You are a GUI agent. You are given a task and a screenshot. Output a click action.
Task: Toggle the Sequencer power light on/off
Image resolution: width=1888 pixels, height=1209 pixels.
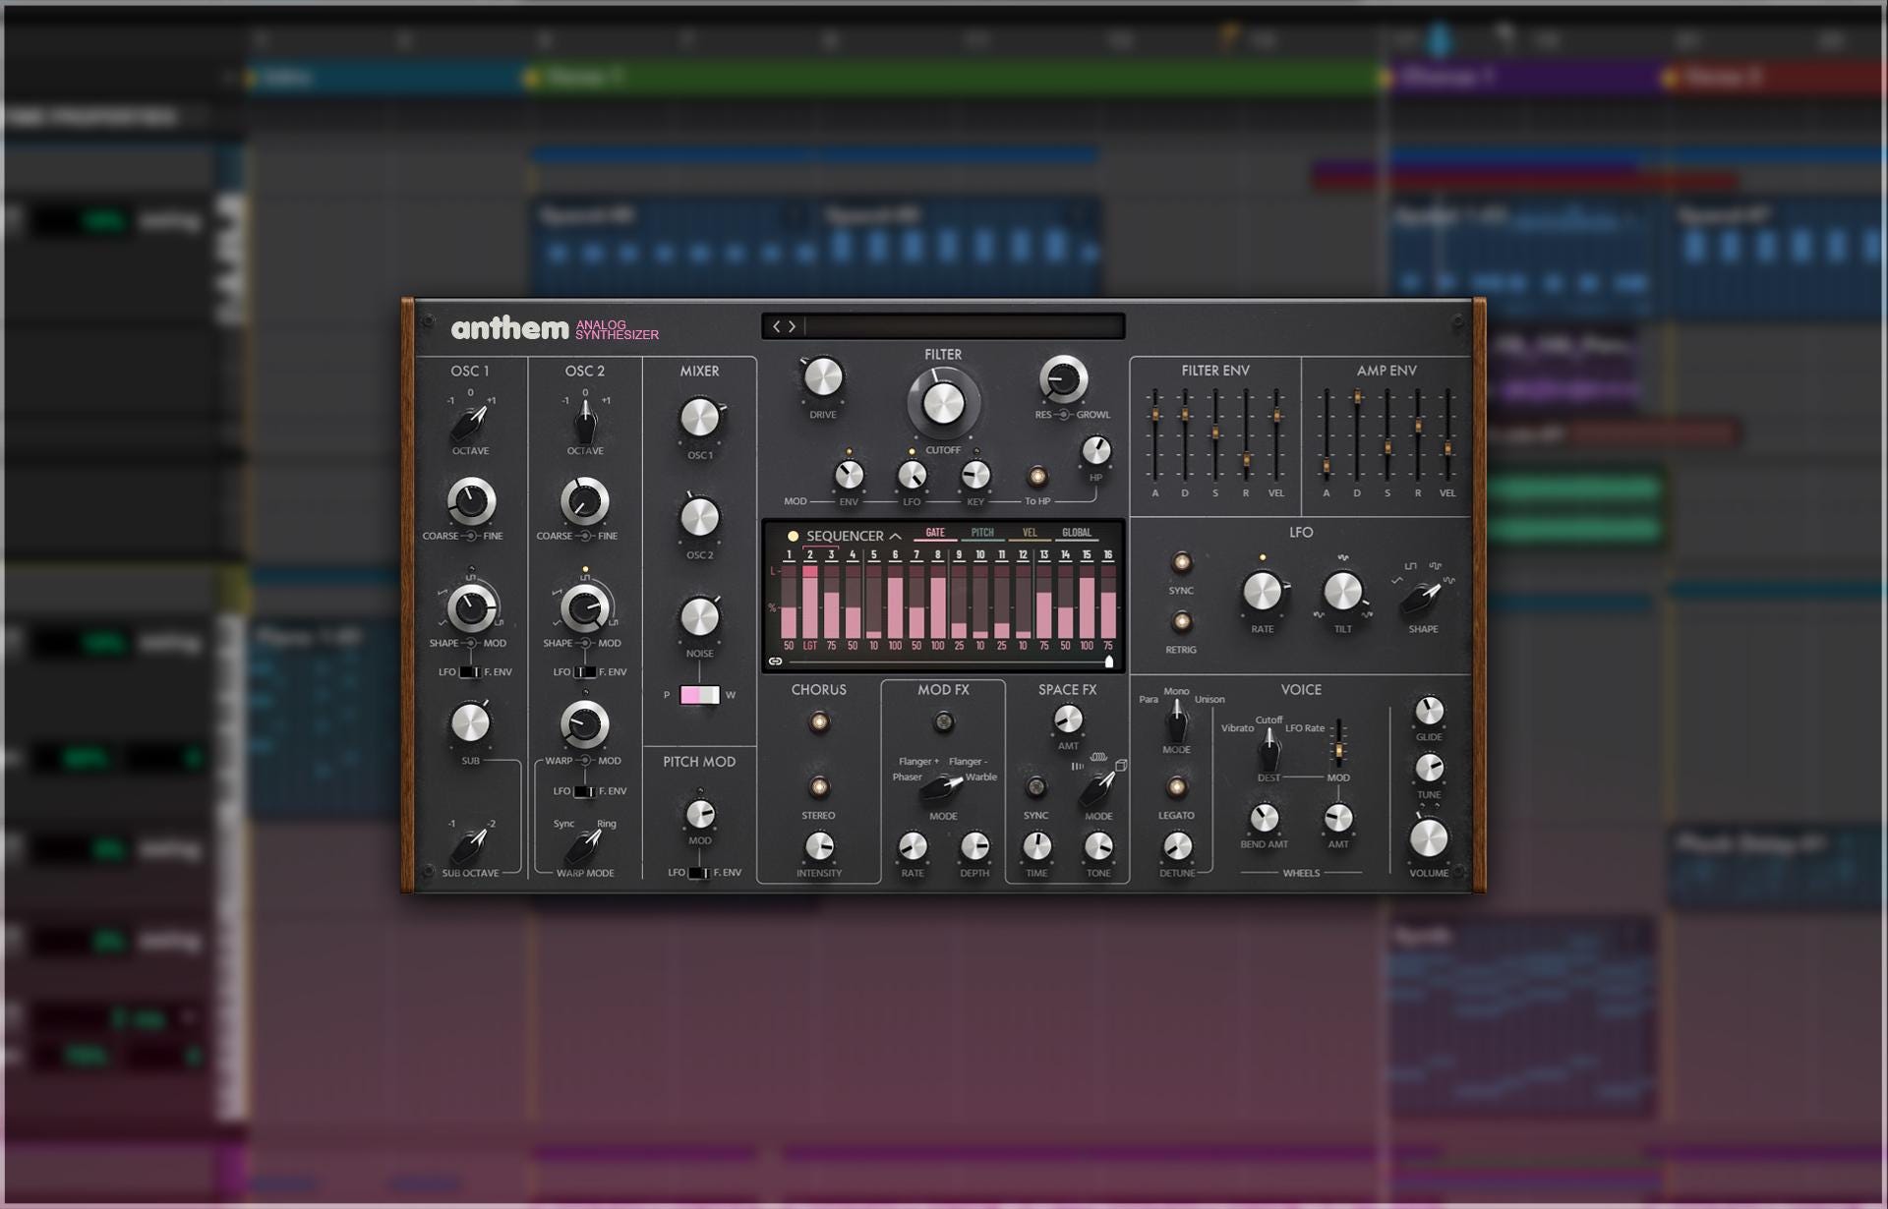pyautogui.click(x=793, y=536)
